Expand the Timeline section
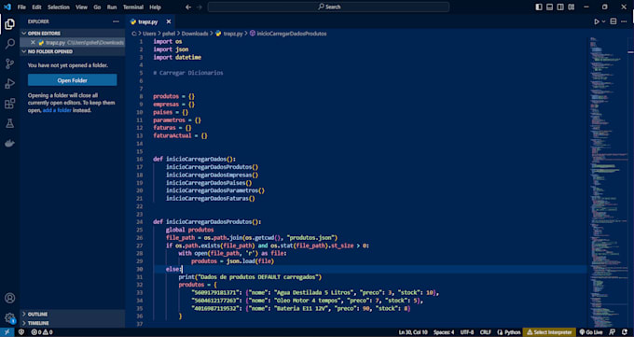The image size is (634, 337). coord(73,323)
